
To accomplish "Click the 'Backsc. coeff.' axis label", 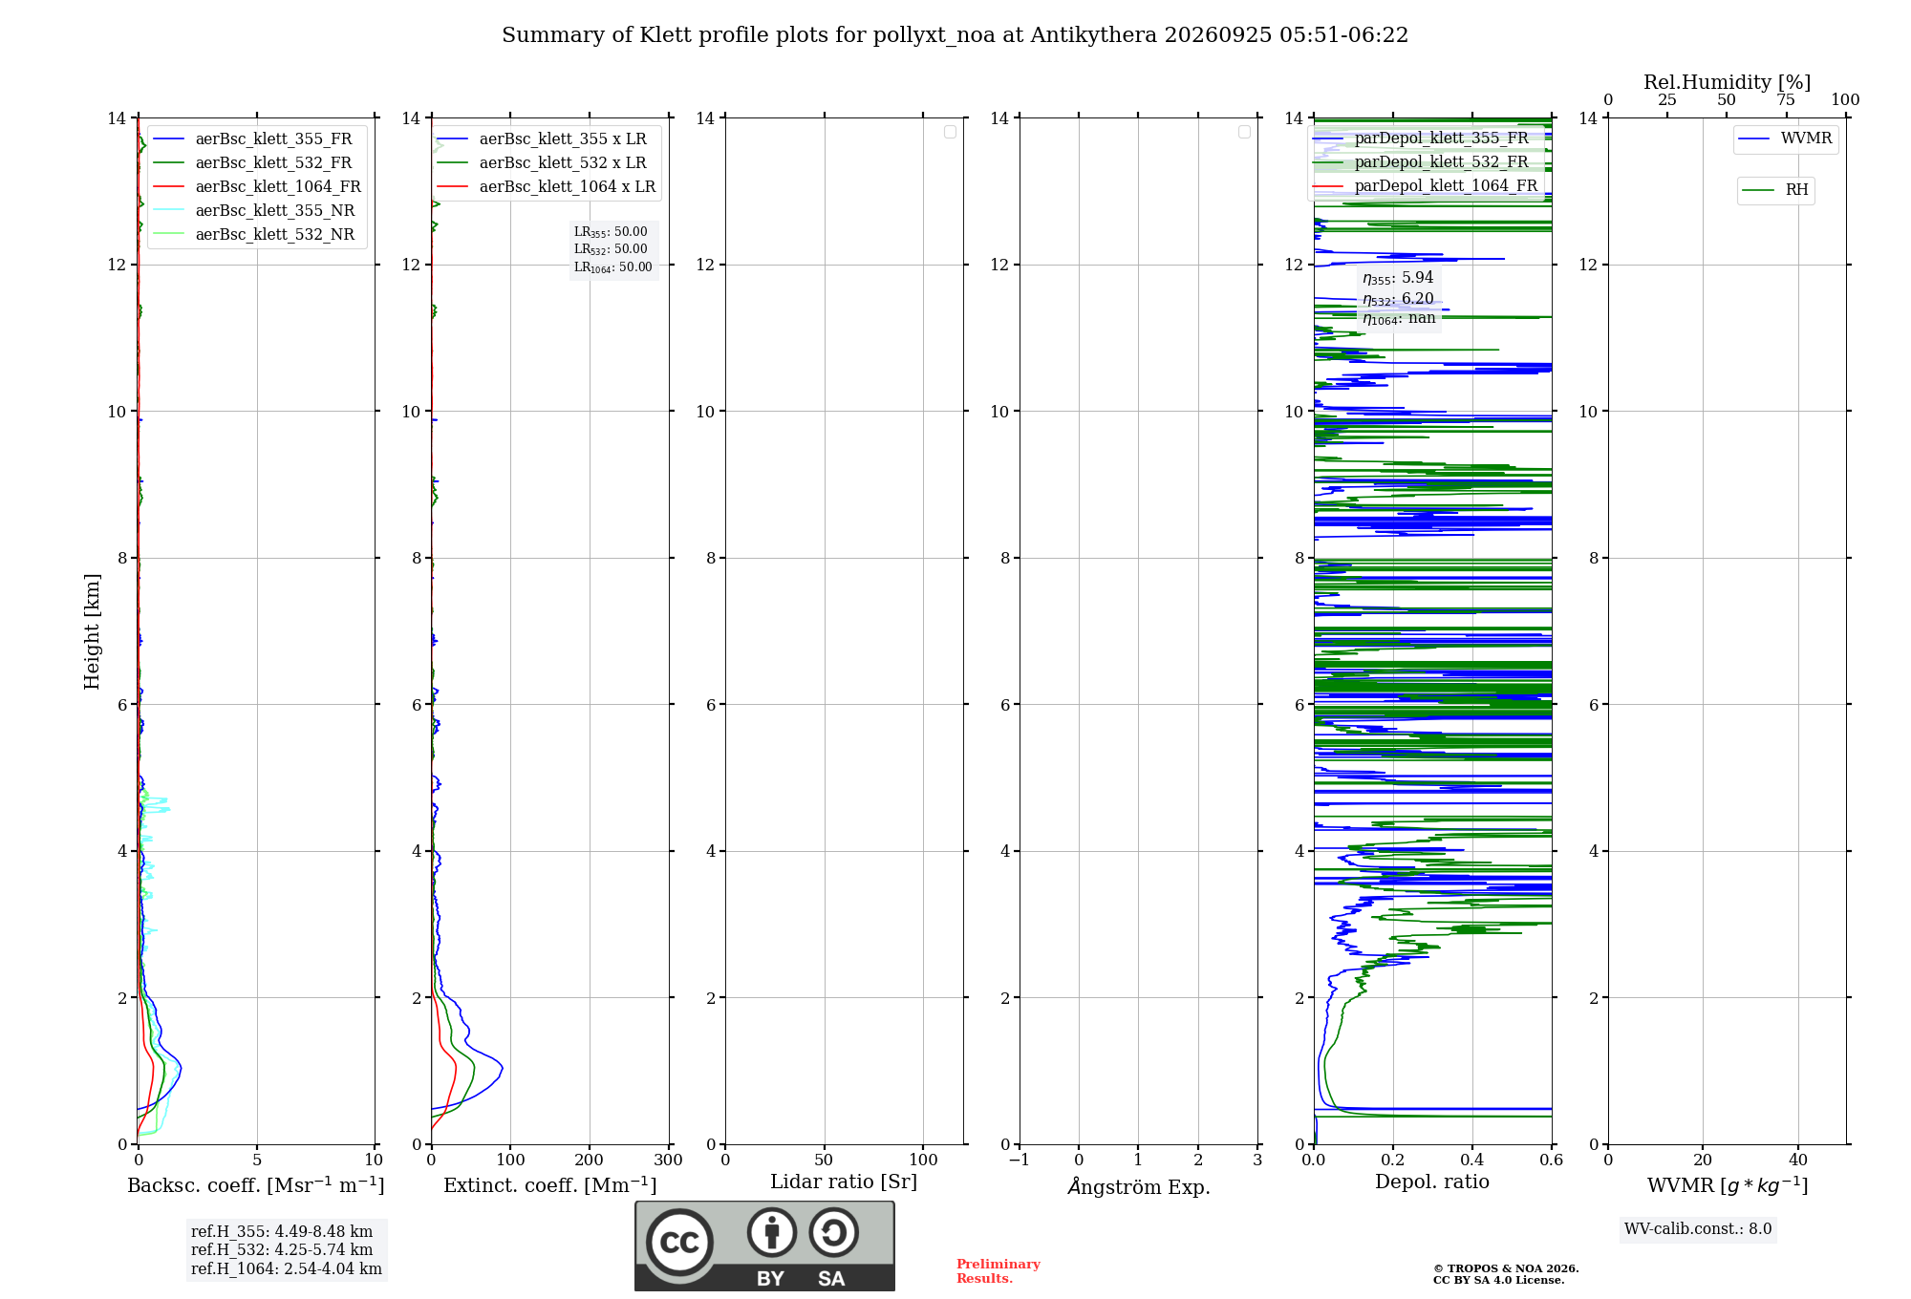I will (x=256, y=1185).
